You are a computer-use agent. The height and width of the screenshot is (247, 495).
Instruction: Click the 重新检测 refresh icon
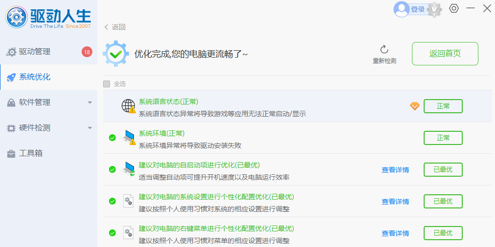point(384,49)
